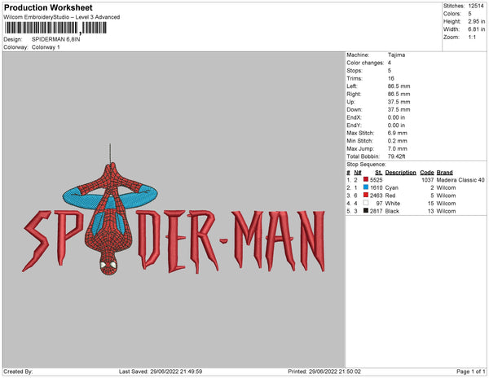
Task: Click the Red 2463 color swatch
Action: pos(366,195)
